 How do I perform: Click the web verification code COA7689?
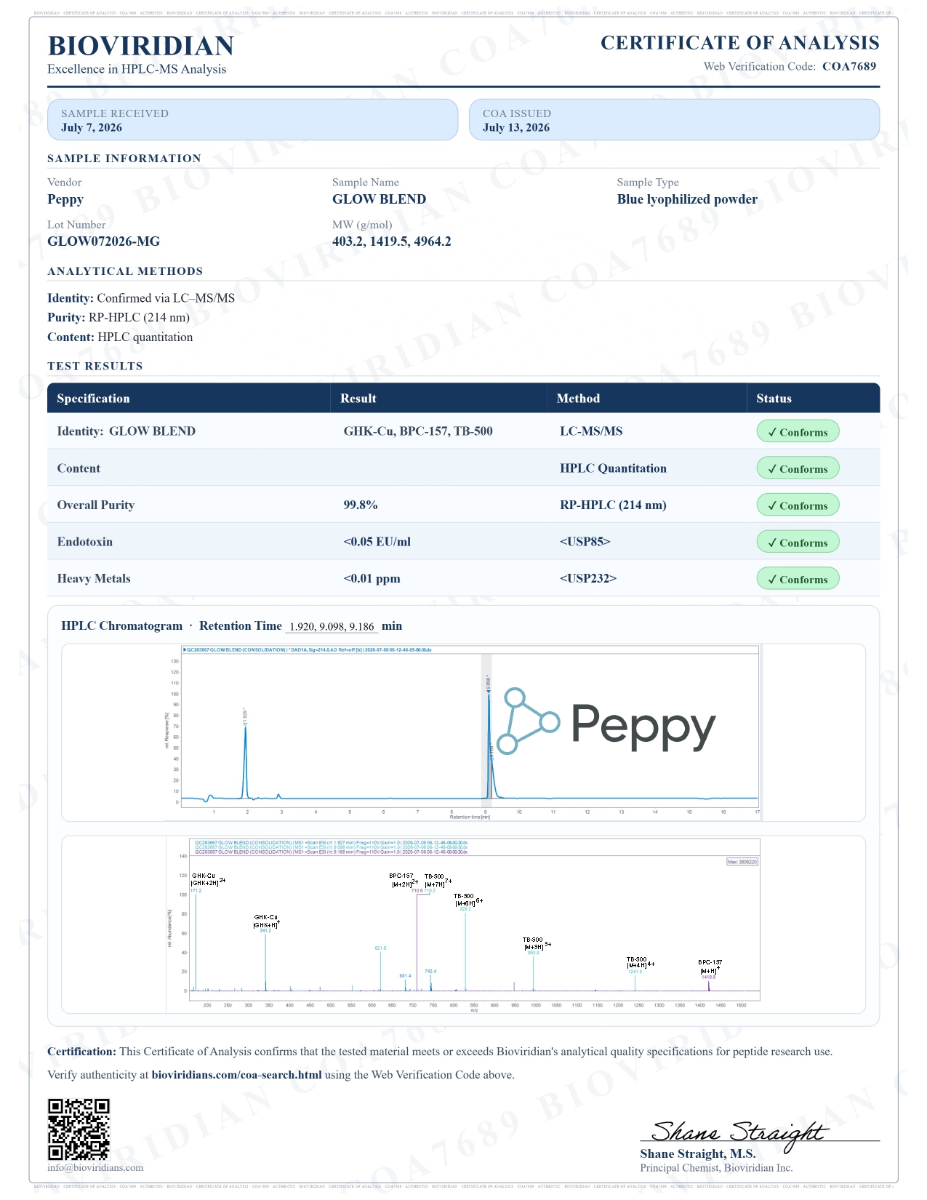click(849, 66)
